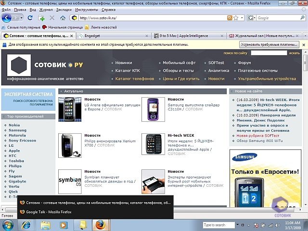
Task: Click the home icon in navigation toolbar
Action: pos(62,18)
